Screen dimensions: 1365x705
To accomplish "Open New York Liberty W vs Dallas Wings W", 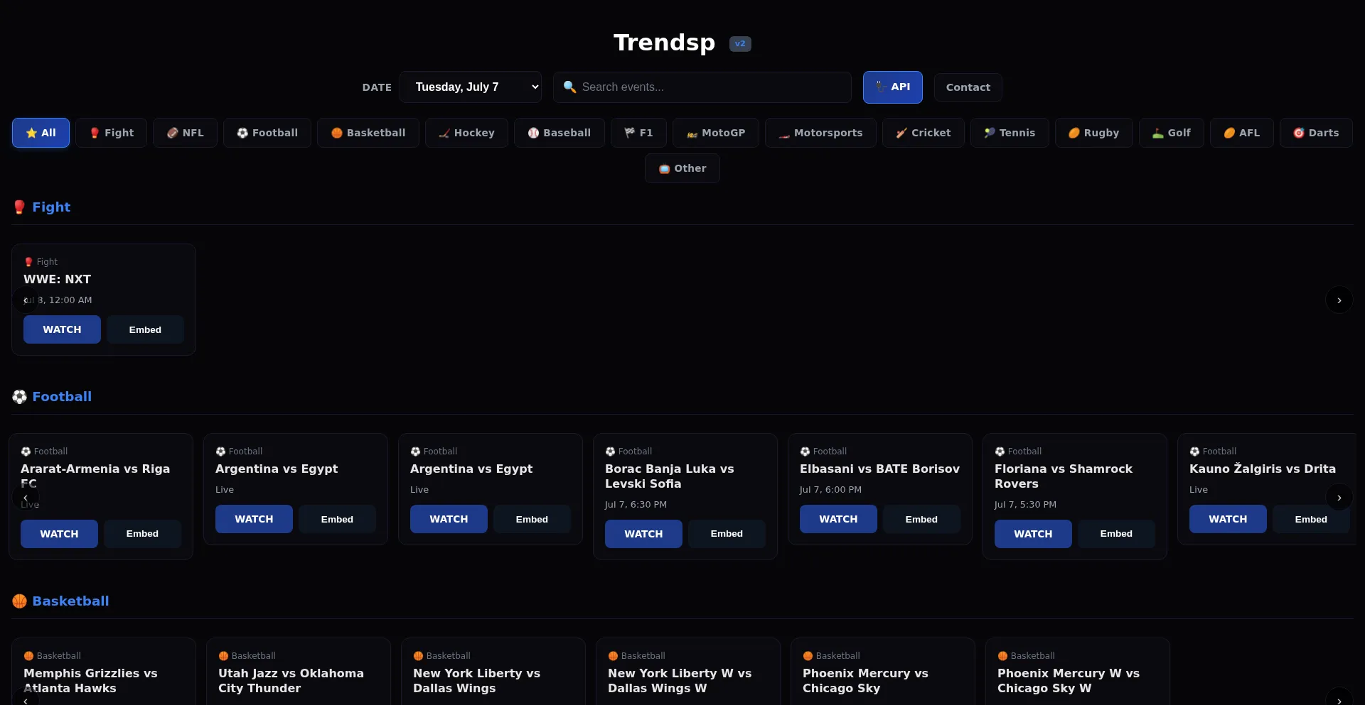I will point(688,672).
